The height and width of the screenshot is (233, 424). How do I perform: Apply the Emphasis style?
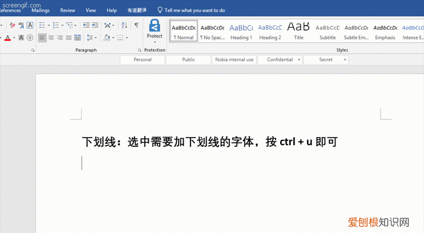[385, 31]
